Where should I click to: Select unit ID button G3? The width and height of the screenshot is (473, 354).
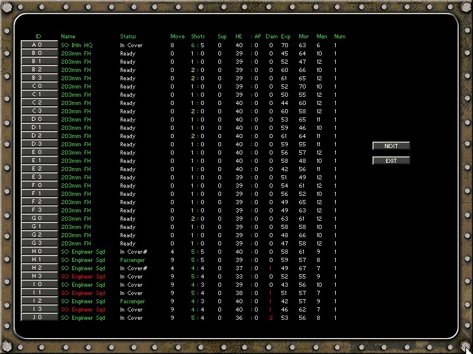(39, 243)
